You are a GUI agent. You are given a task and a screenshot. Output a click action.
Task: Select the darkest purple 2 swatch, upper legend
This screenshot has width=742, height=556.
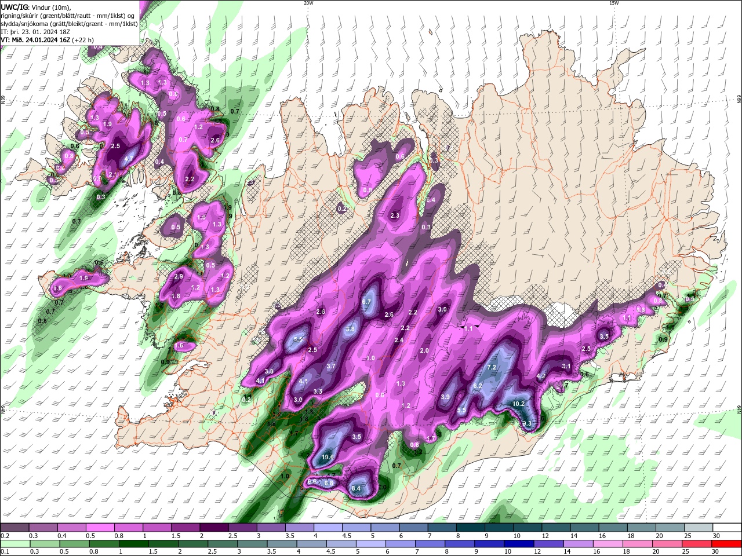click(213, 528)
